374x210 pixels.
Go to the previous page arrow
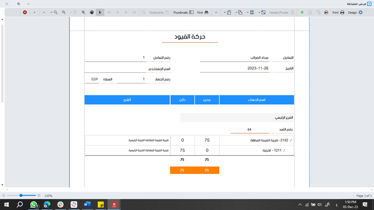click(x=126, y=12)
